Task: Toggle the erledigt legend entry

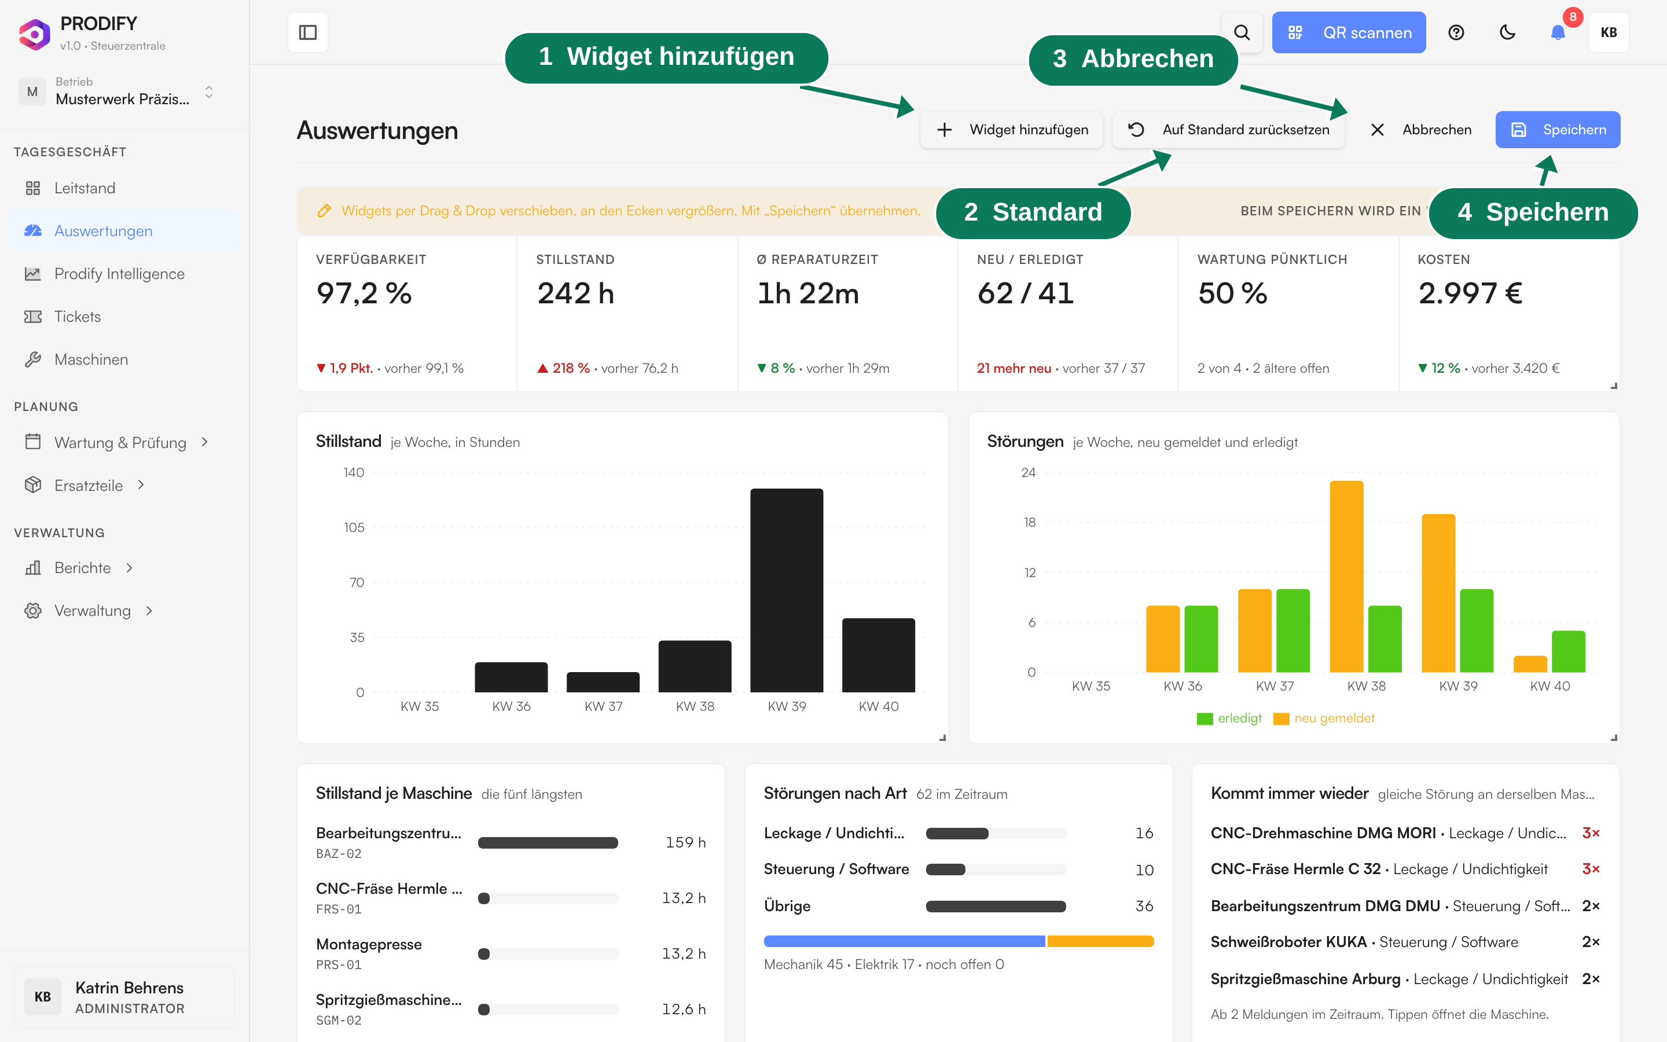Action: click(x=1229, y=718)
